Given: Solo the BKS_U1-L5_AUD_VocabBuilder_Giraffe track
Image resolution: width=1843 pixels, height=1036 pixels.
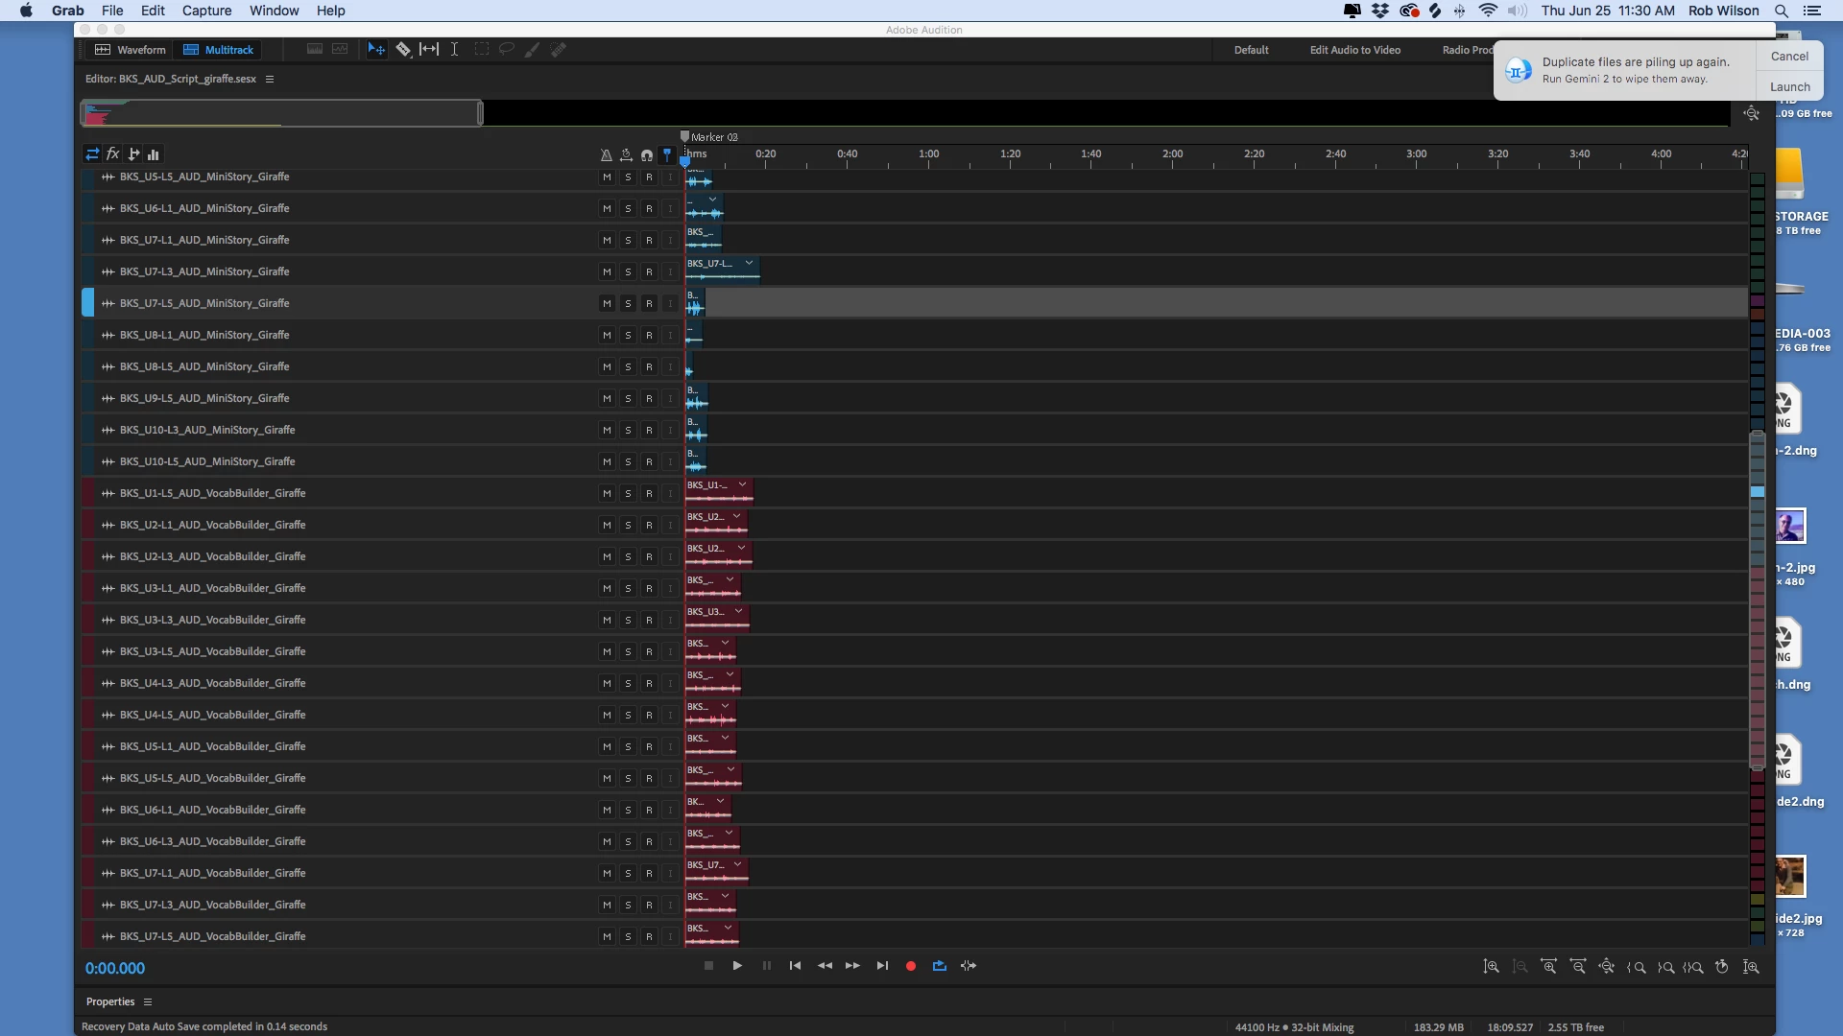Looking at the screenshot, I should point(628,493).
